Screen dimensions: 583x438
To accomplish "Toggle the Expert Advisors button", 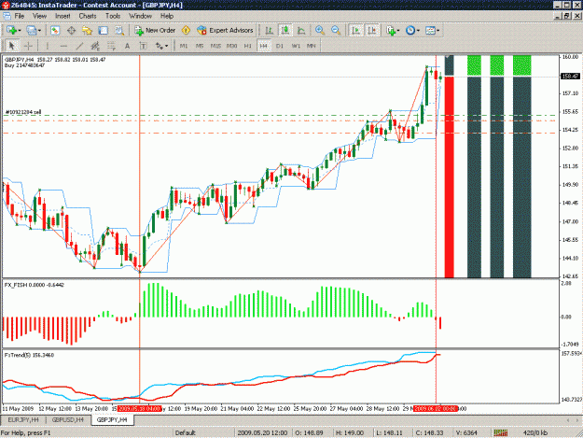I will [x=225, y=31].
